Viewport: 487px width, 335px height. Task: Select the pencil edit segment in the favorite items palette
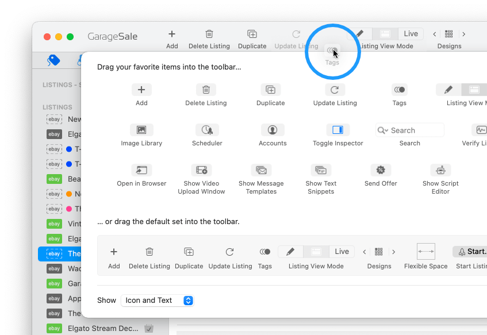click(x=448, y=90)
